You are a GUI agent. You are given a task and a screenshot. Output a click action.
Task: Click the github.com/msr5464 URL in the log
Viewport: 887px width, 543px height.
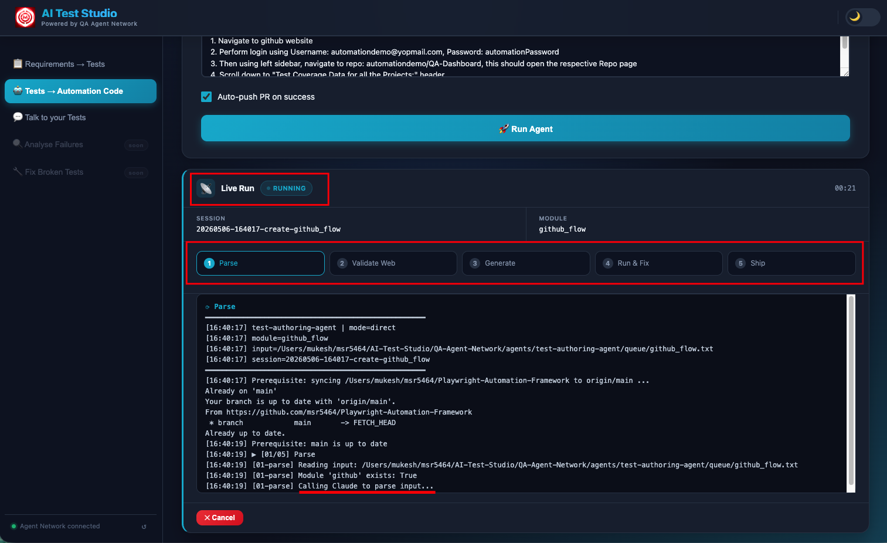349,412
